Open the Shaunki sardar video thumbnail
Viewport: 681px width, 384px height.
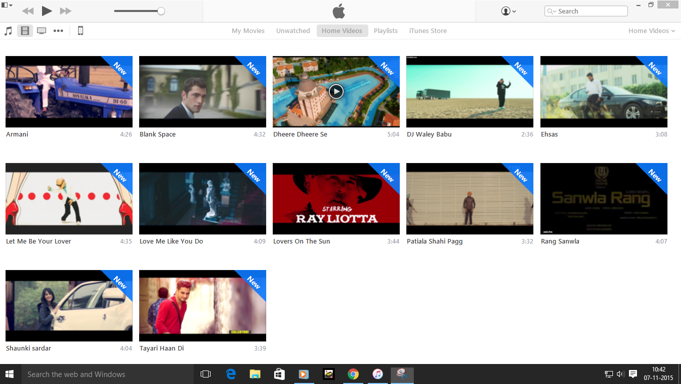coord(69,305)
